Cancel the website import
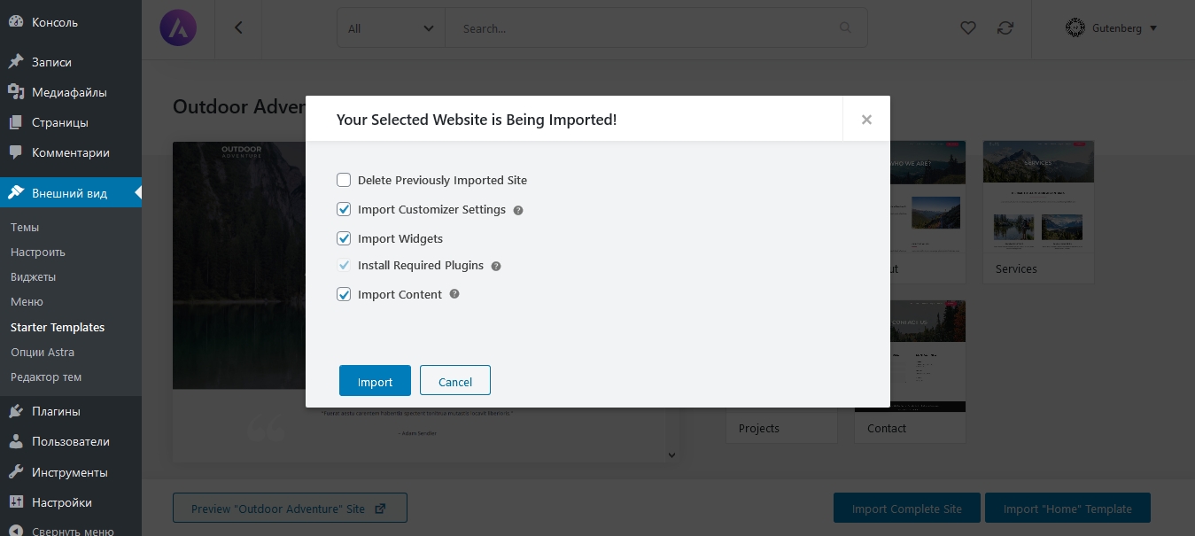The width and height of the screenshot is (1195, 536). click(x=455, y=381)
